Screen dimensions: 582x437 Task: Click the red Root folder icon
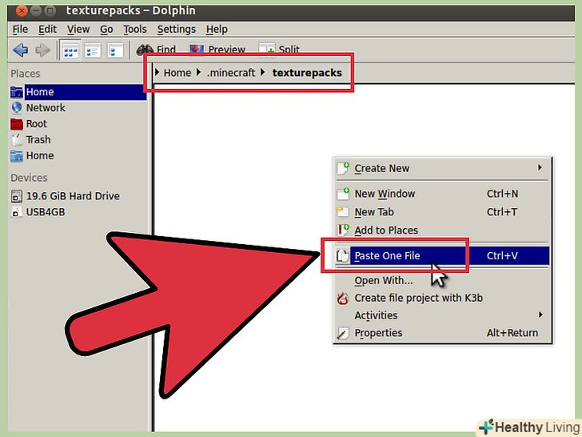(17, 124)
